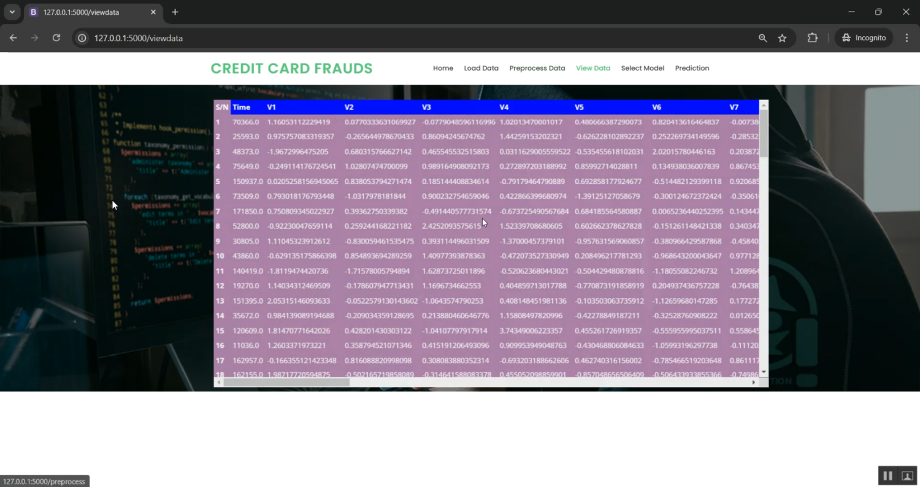Open a new browser tab

click(175, 12)
